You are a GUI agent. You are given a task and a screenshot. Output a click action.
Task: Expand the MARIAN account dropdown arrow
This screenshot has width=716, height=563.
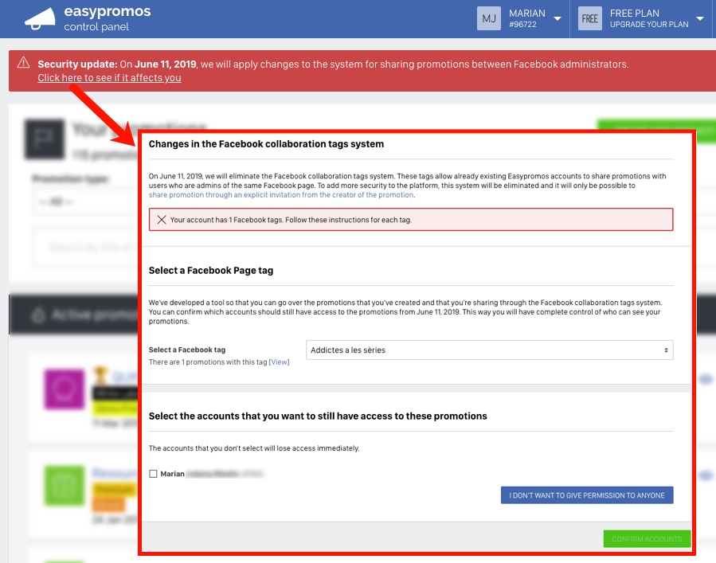click(x=557, y=19)
